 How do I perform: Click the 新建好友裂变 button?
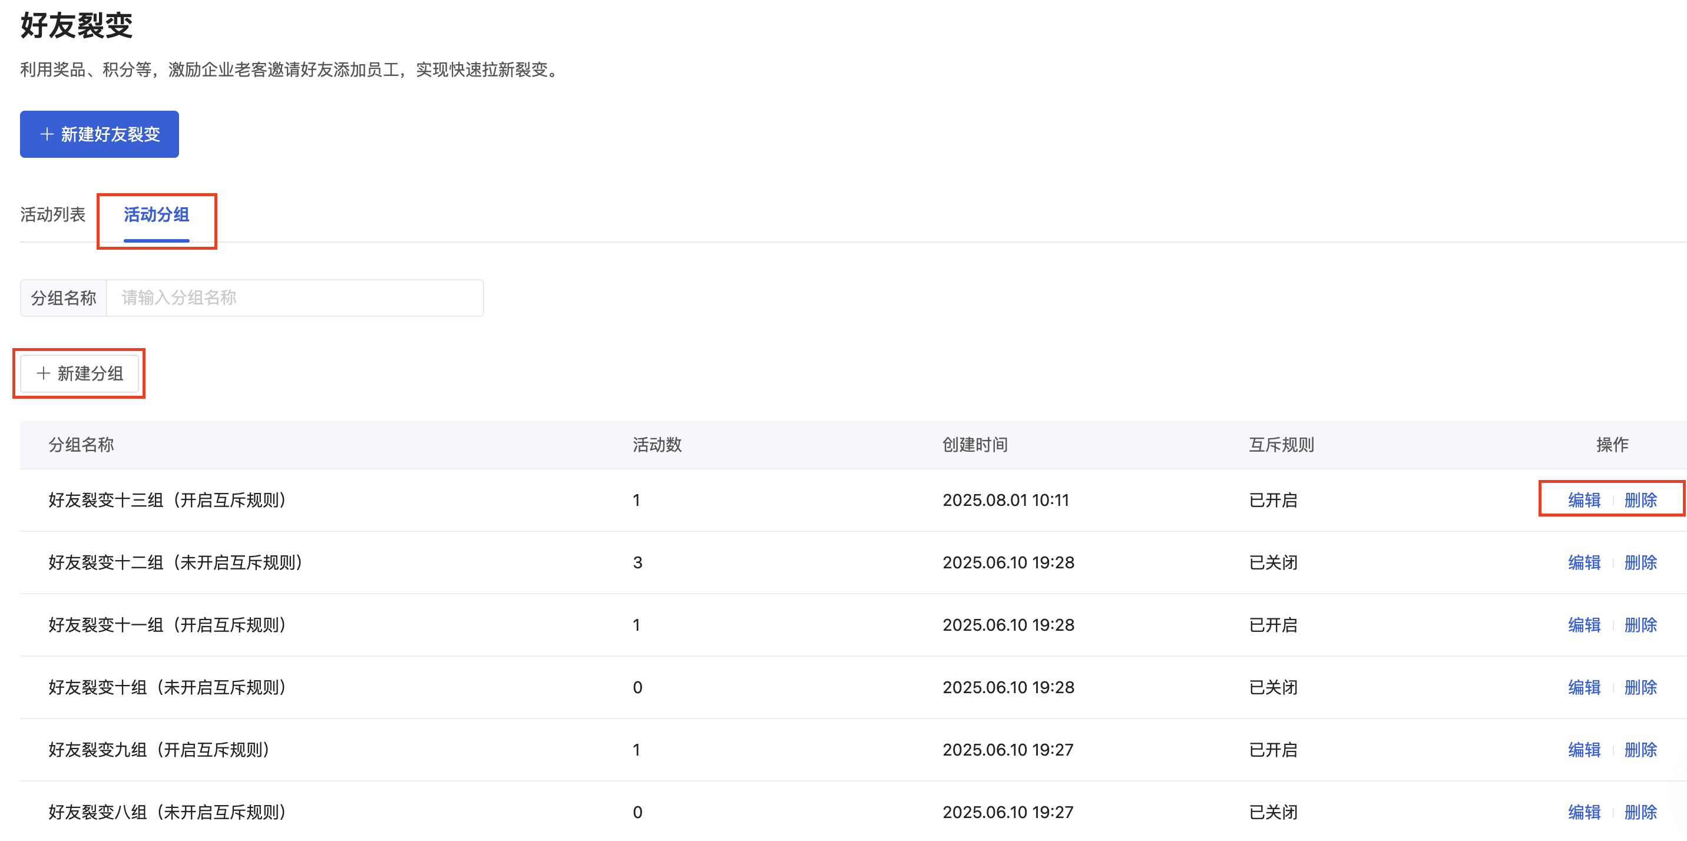tap(99, 134)
